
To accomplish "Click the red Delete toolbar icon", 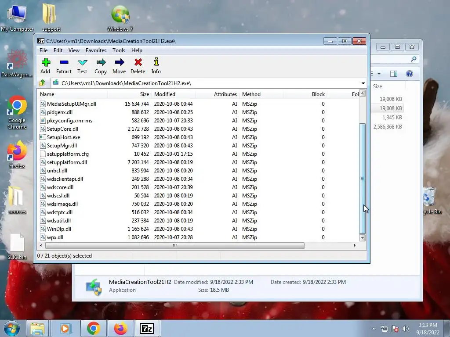I will tap(138, 62).
